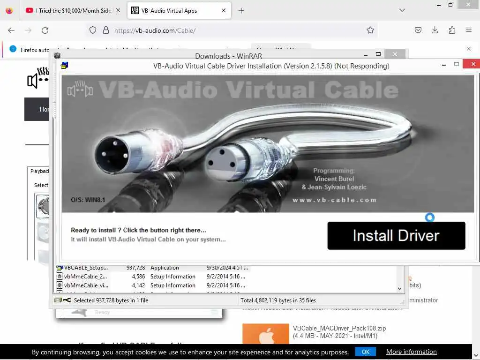Reload the vb-audio page

point(45,30)
